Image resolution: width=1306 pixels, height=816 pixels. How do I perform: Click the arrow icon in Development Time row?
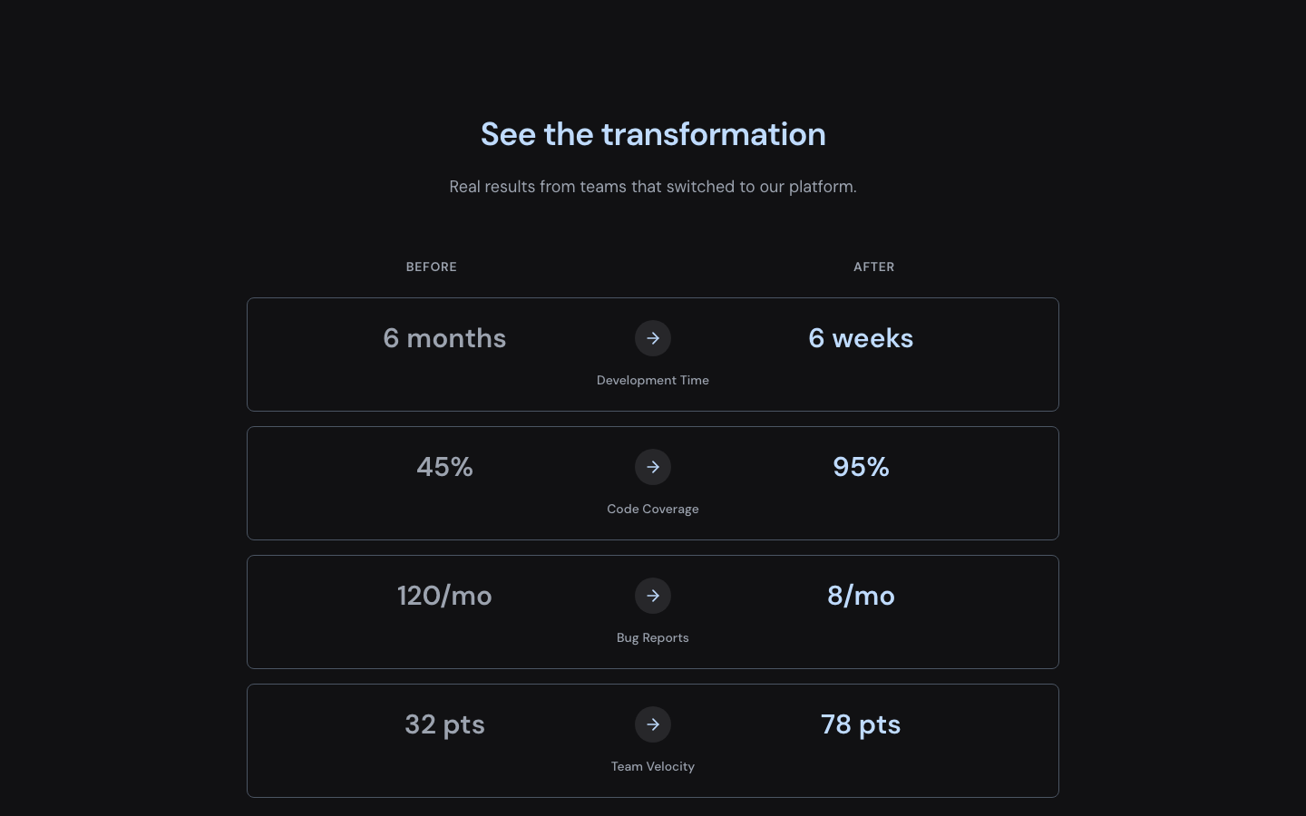pos(653,338)
